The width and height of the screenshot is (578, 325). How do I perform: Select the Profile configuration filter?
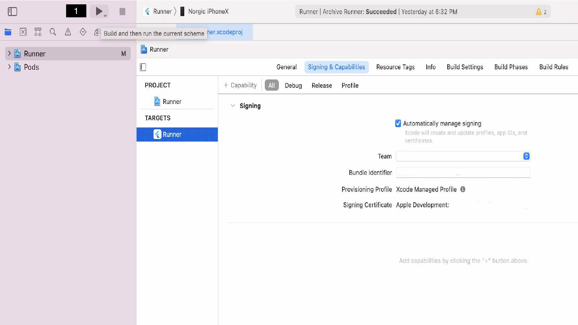pos(350,86)
